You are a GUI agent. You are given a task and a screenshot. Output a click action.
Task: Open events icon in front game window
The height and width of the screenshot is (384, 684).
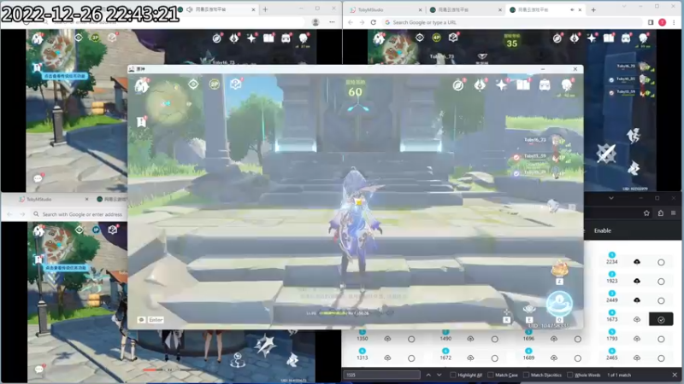pos(480,84)
